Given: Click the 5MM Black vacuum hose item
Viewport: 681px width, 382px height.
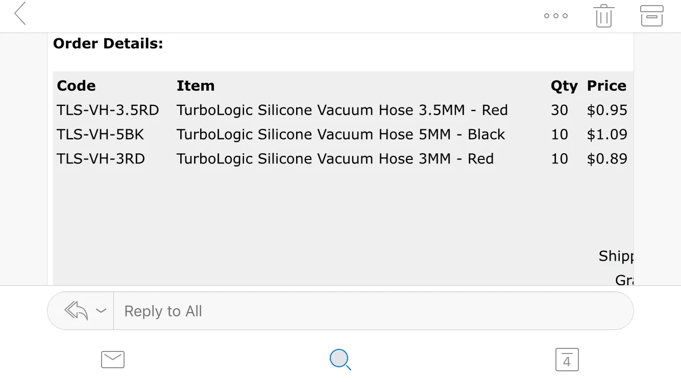Looking at the screenshot, I should (x=340, y=134).
